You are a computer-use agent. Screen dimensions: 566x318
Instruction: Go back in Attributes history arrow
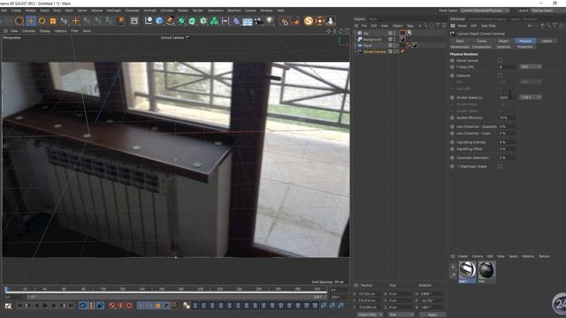pos(531,26)
